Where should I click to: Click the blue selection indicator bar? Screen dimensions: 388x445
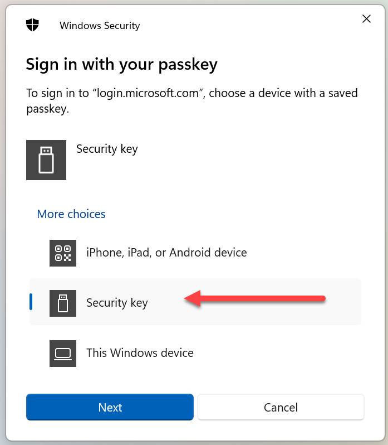[31, 302]
